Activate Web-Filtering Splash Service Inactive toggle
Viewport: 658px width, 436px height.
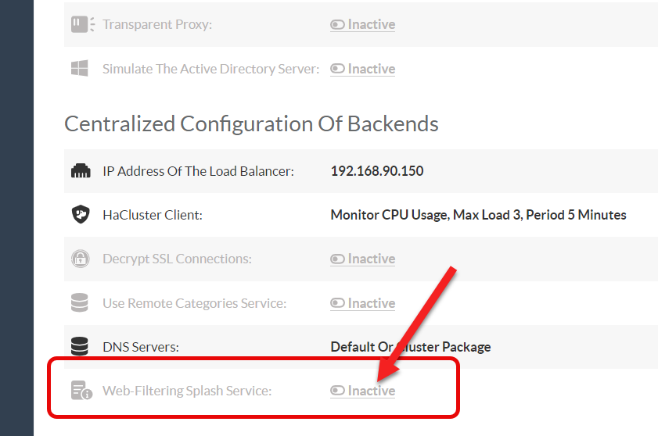[362, 391]
